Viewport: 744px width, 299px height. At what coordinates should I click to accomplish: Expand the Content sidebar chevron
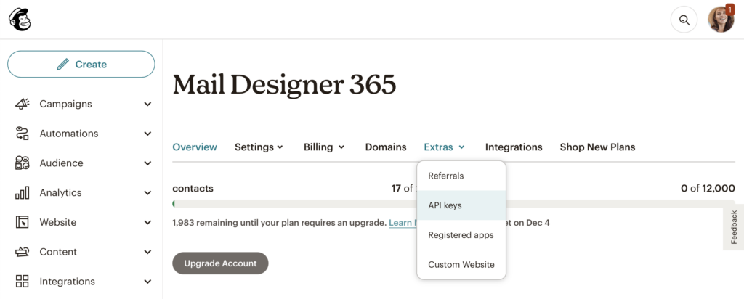147,252
